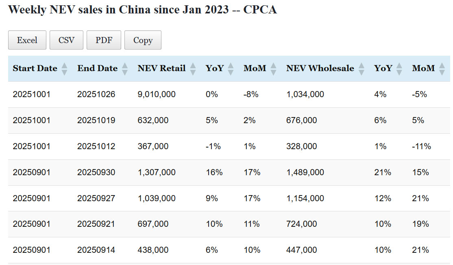Click sort arrows beside the first YoY column
Viewport: 453px width, 265px height.
click(231, 69)
